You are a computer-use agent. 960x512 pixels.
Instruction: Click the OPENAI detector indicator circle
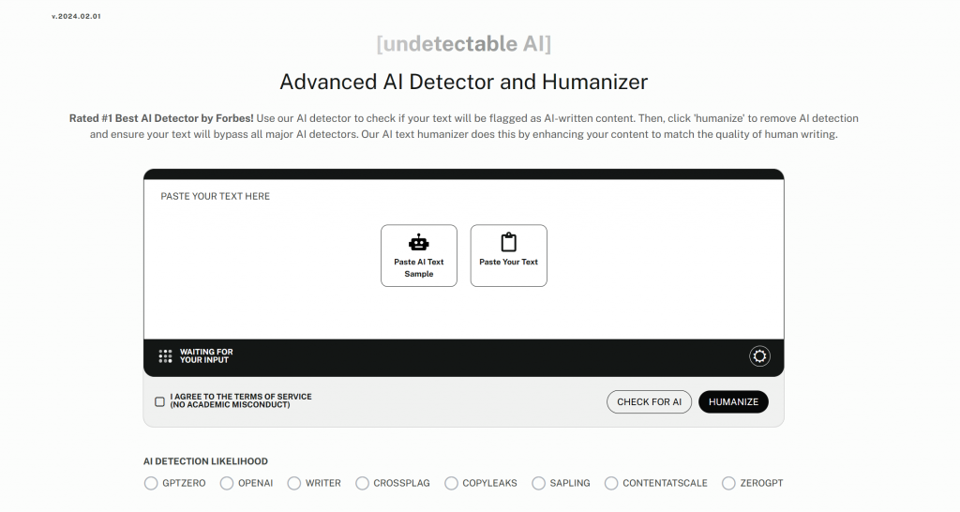(227, 483)
